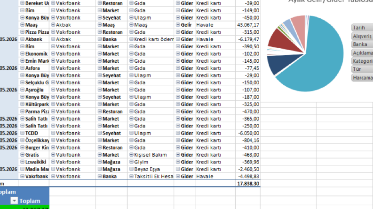Viewport: 373px width, 209px height.
Task: Collapse the Taksitli Ek Hesa category
Action: click(131, 177)
